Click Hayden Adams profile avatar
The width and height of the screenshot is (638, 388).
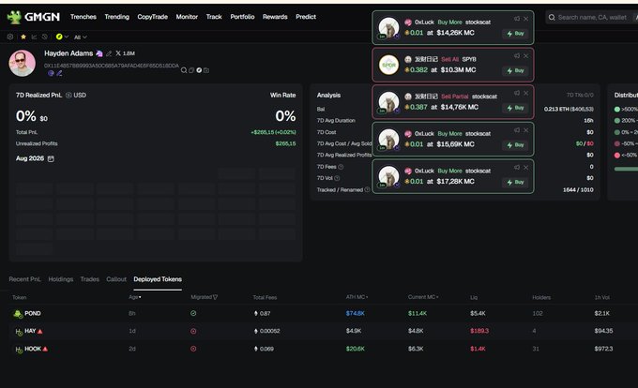coord(22,64)
